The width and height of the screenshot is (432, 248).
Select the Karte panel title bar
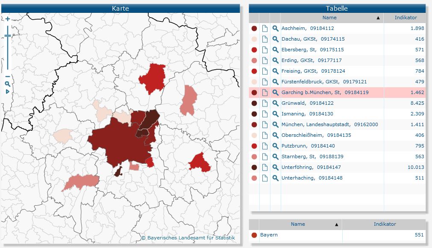120,9
